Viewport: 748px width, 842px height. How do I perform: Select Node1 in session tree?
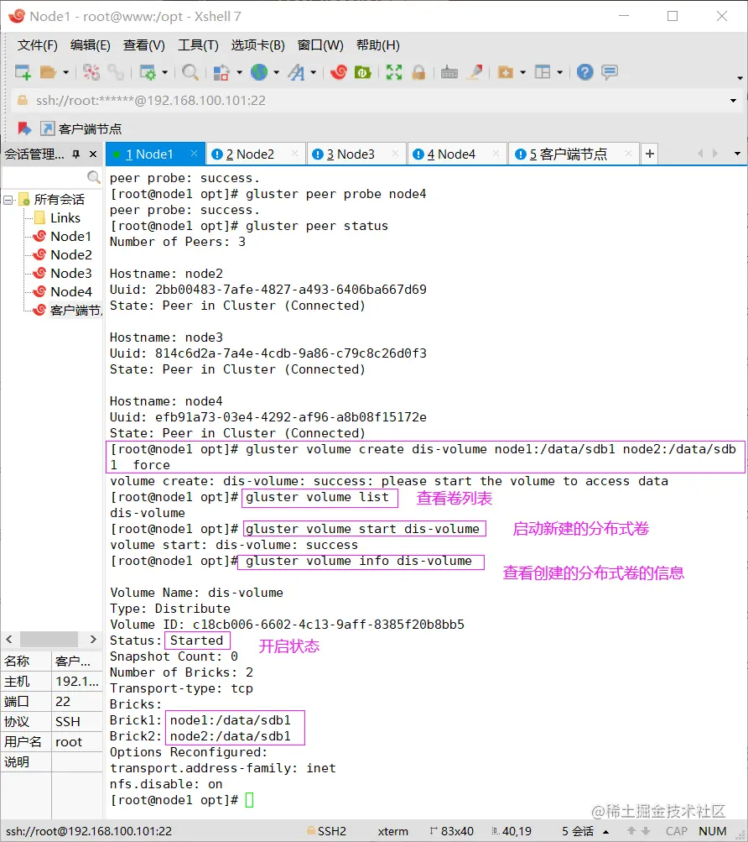[x=70, y=236]
